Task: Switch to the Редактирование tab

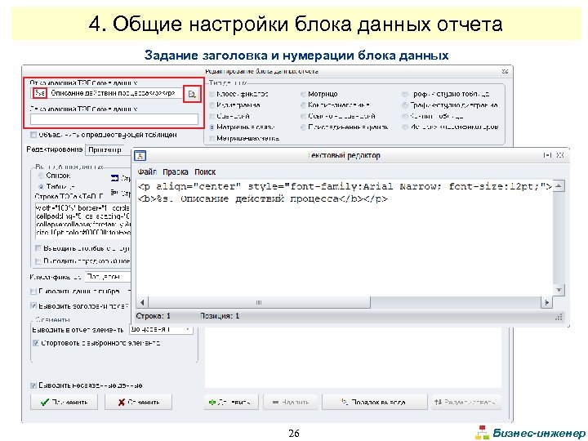Action: [x=55, y=149]
